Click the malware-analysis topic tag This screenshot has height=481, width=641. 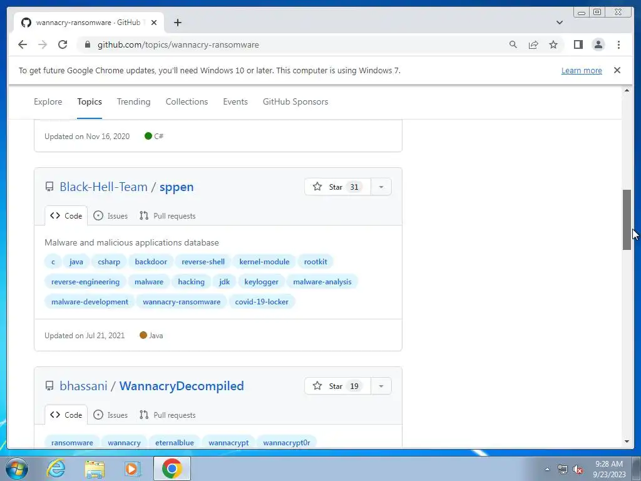click(x=322, y=282)
